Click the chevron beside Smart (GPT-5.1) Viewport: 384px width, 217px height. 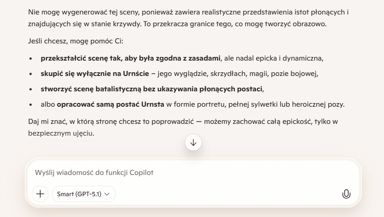coord(107,194)
